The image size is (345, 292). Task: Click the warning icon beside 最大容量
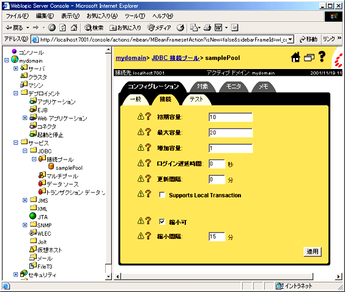tap(141, 132)
